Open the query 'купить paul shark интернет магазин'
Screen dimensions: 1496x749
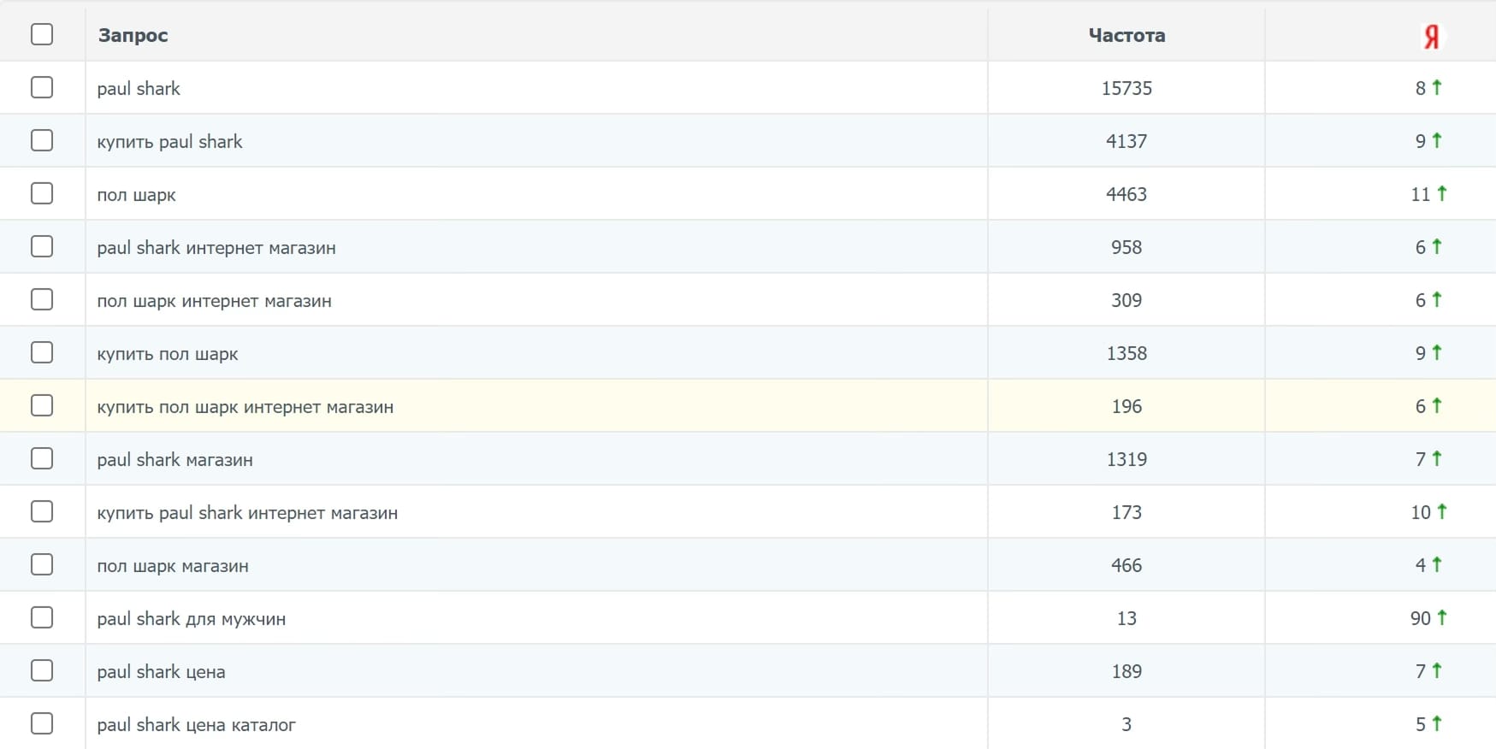tap(247, 513)
